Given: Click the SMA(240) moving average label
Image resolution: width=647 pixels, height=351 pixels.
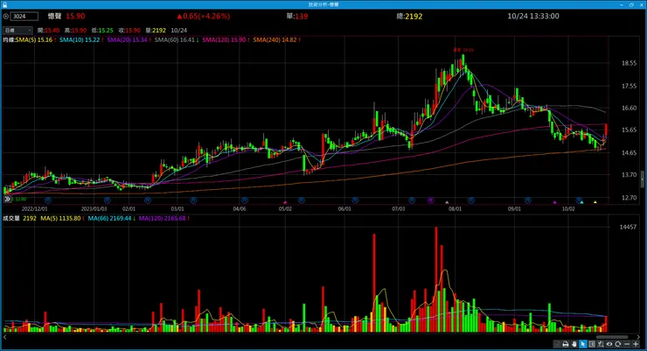Looking at the screenshot, I should [x=277, y=39].
